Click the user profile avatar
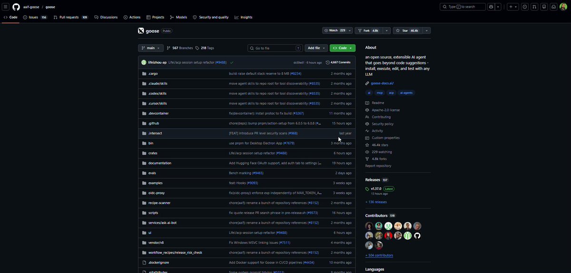 point(563,7)
